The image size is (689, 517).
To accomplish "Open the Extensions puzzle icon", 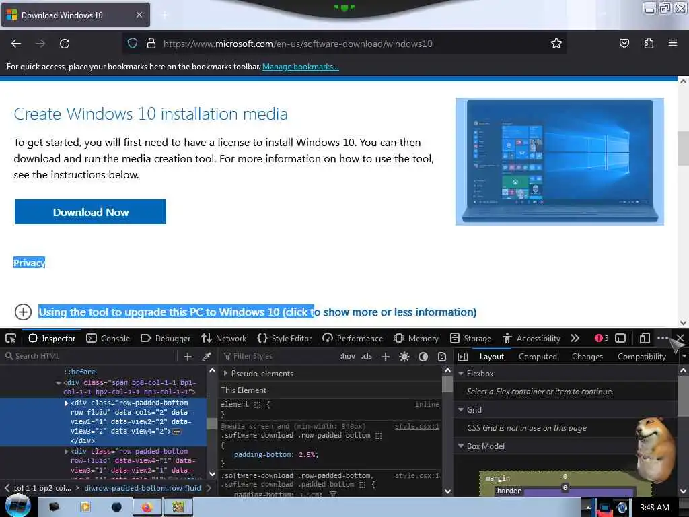I will 649,43.
